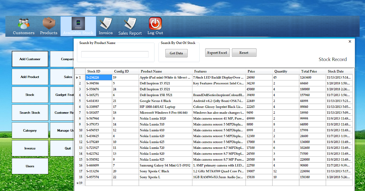Click the 28080 price cell
Screen dimensions: 365x191
[259, 78]
